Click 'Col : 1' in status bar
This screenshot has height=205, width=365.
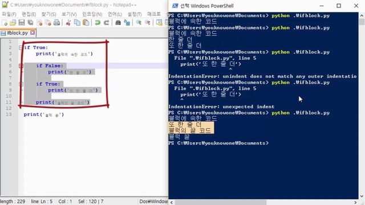coord(65,201)
